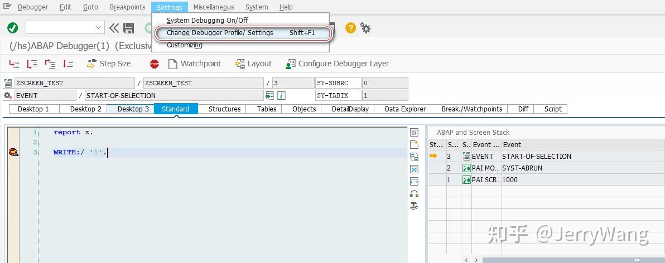The width and height of the screenshot is (665, 263).
Task: Click the Close Tool icon in side toolbar
Action: [x=415, y=133]
